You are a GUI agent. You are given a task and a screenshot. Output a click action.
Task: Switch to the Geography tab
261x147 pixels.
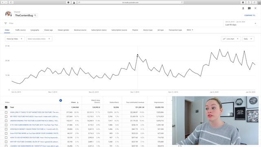[35, 30]
